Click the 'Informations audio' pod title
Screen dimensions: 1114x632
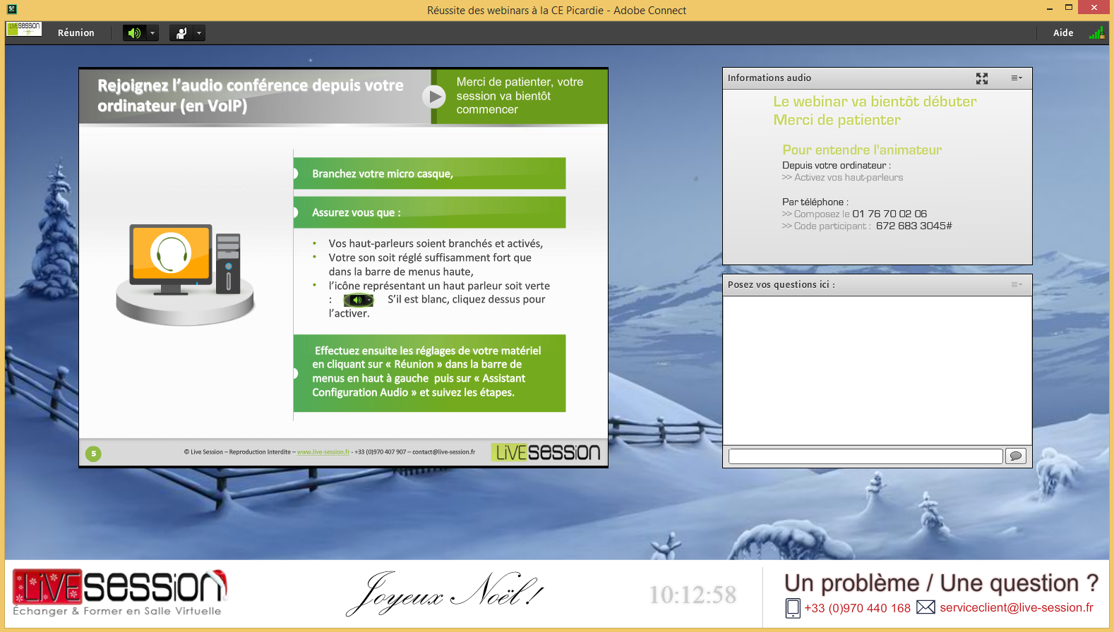(769, 78)
